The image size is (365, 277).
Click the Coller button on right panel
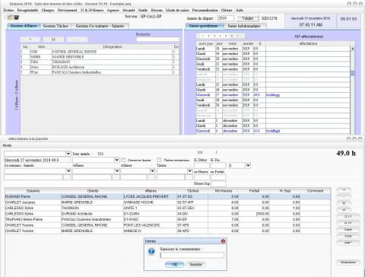(348, 236)
